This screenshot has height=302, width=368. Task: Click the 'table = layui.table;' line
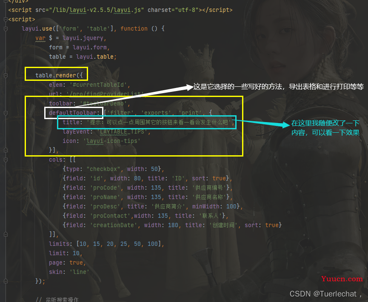coord(83,57)
